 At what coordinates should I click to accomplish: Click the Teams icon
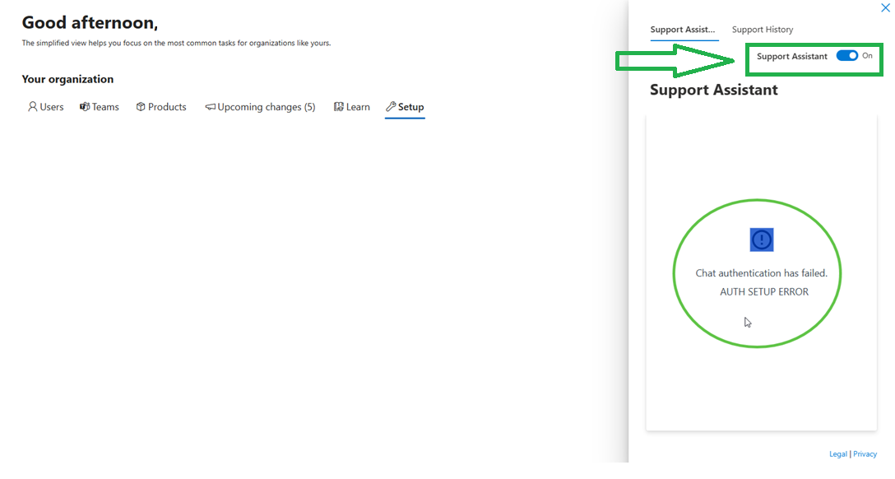85,107
